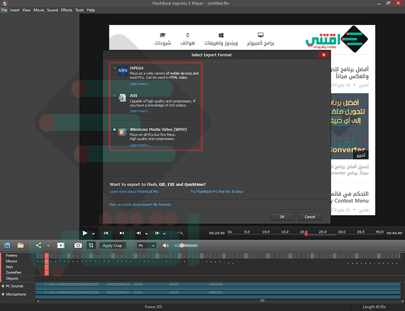The image size is (405, 311).
Task: Toggle the Microphone track speaker icon
Action: [x=3, y=294]
